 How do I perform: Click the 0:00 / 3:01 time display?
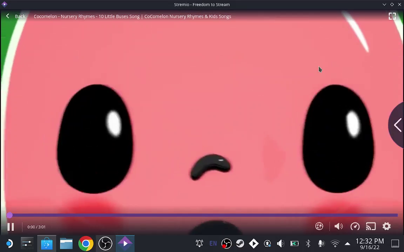tap(36, 227)
